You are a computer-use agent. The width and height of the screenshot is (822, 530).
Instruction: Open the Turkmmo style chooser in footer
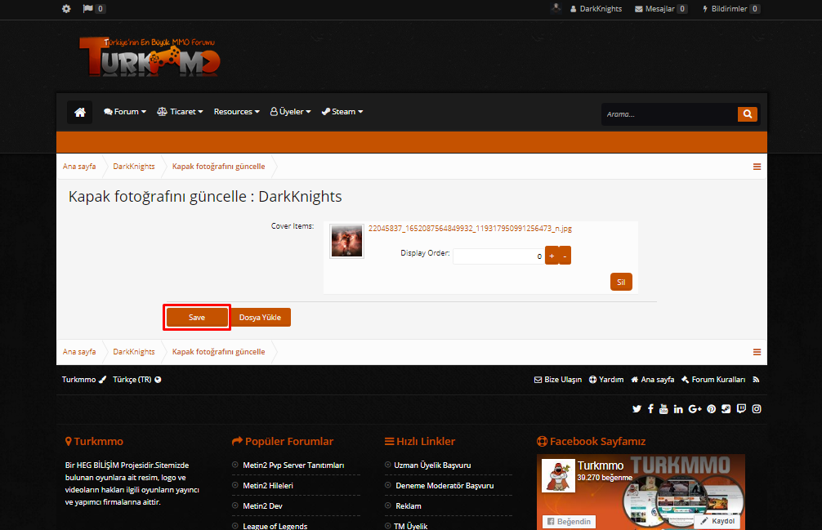[84, 380]
